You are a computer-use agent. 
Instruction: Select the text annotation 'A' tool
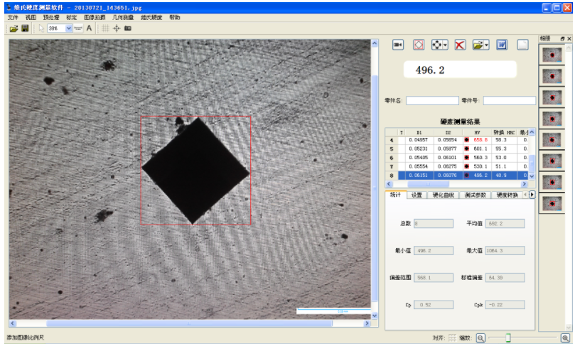(89, 28)
